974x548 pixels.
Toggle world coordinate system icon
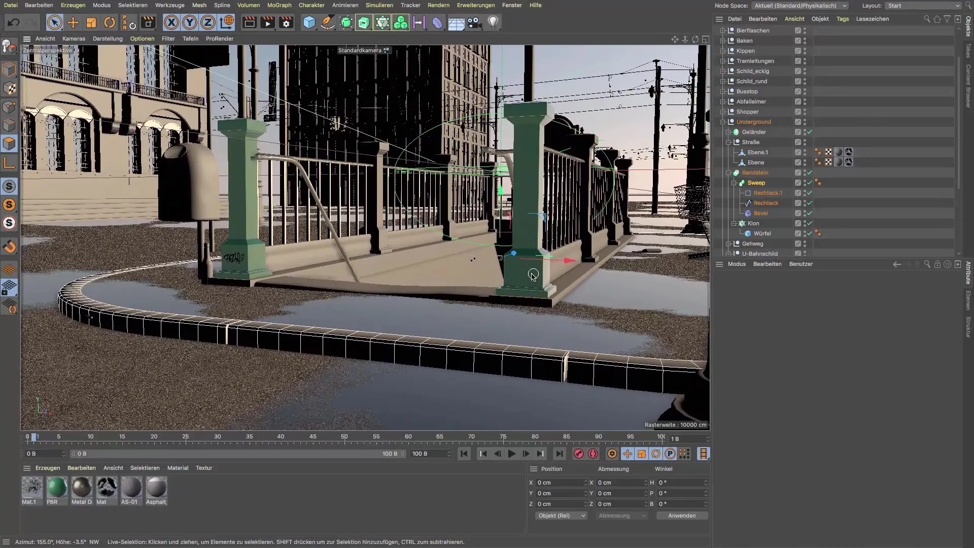(x=227, y=23)
